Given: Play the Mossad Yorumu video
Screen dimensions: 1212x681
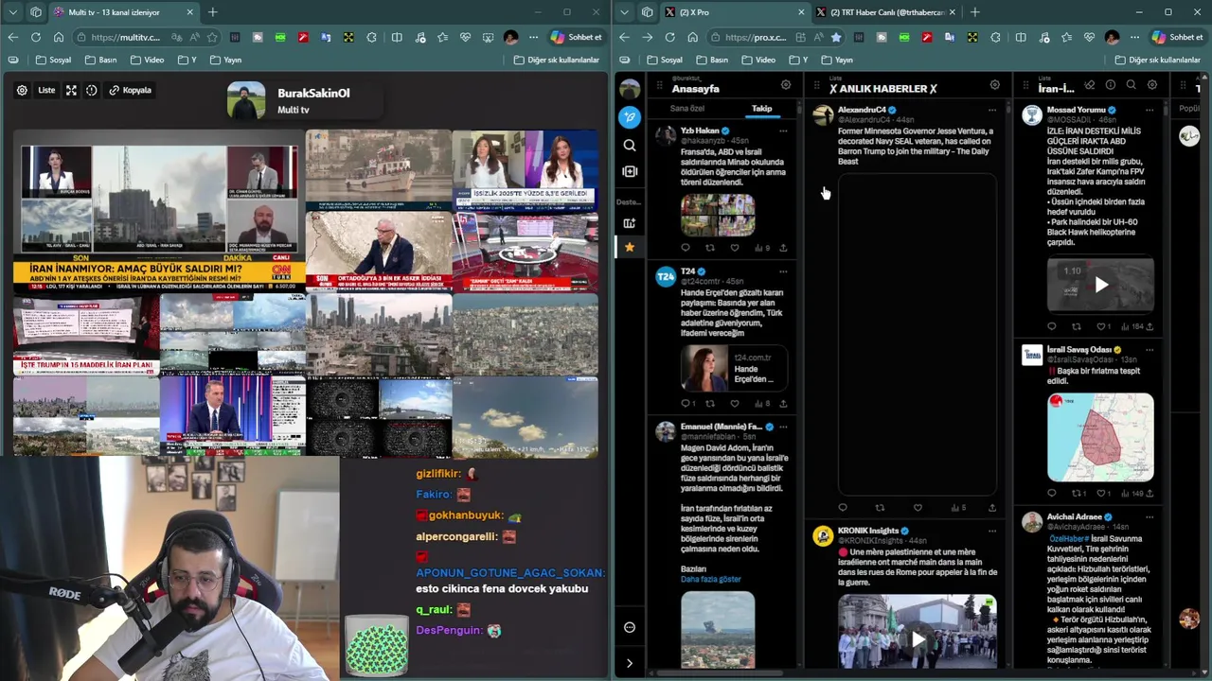Looking at the screenshot, I should tap(1100, 285).
